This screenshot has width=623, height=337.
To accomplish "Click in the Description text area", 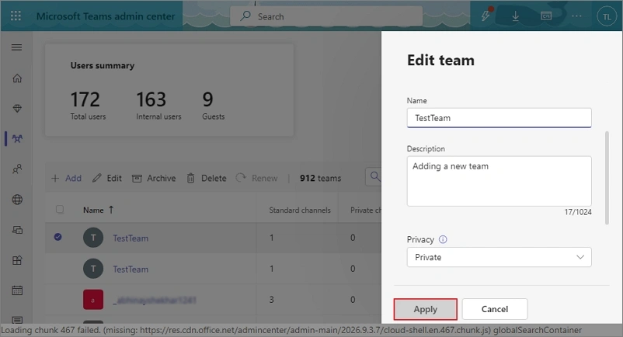I will [499, 181].
